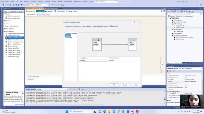Click OK in OLE DB Destination Editor
Image resolution: width=204 pixels, height=114 pixels.
114,85
